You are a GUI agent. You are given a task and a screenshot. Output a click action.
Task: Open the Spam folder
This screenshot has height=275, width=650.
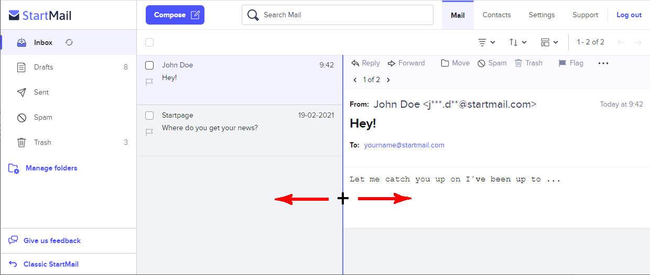coord(68,117)
